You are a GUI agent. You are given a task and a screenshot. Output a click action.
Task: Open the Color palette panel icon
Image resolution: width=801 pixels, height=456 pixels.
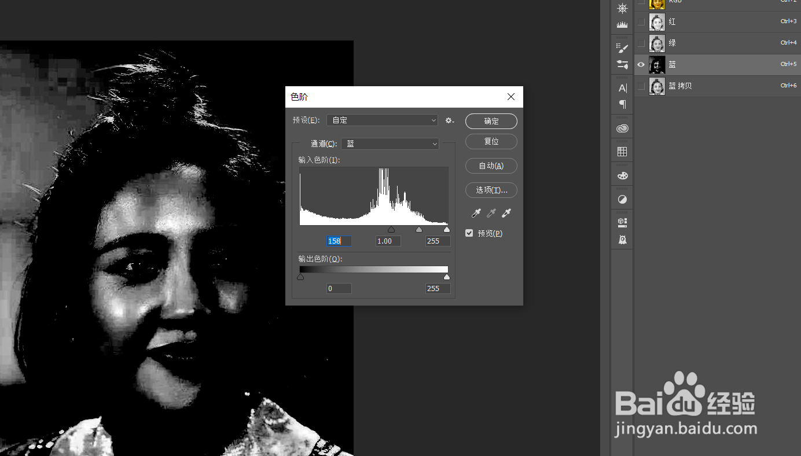coord(622,175)
